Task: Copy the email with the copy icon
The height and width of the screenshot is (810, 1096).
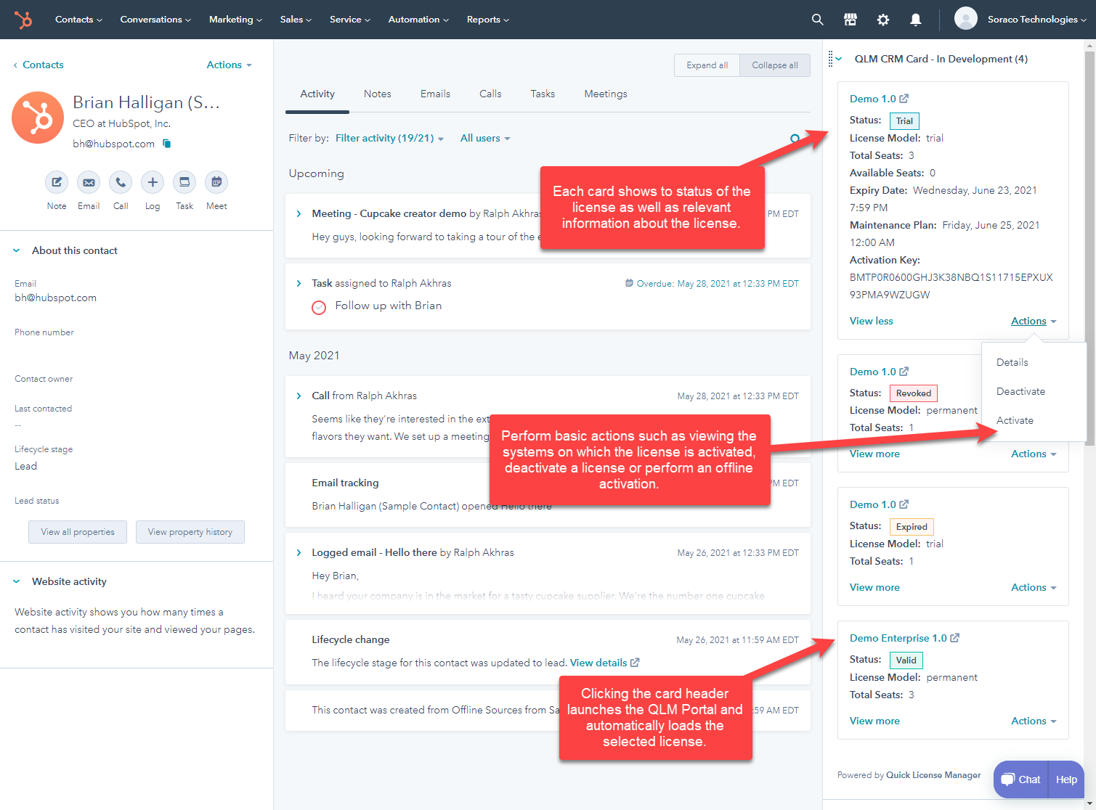Action: [x=167, y=144]
